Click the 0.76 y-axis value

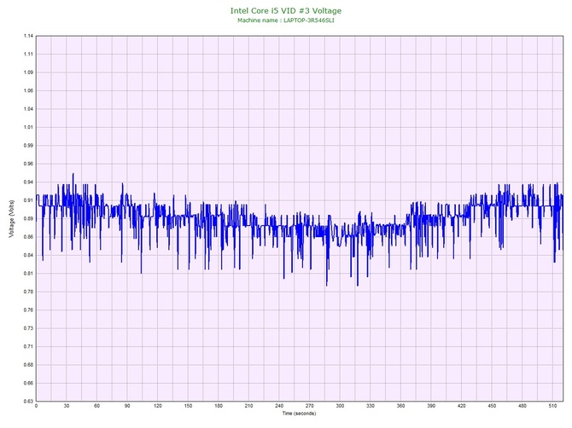pos(28,310)
